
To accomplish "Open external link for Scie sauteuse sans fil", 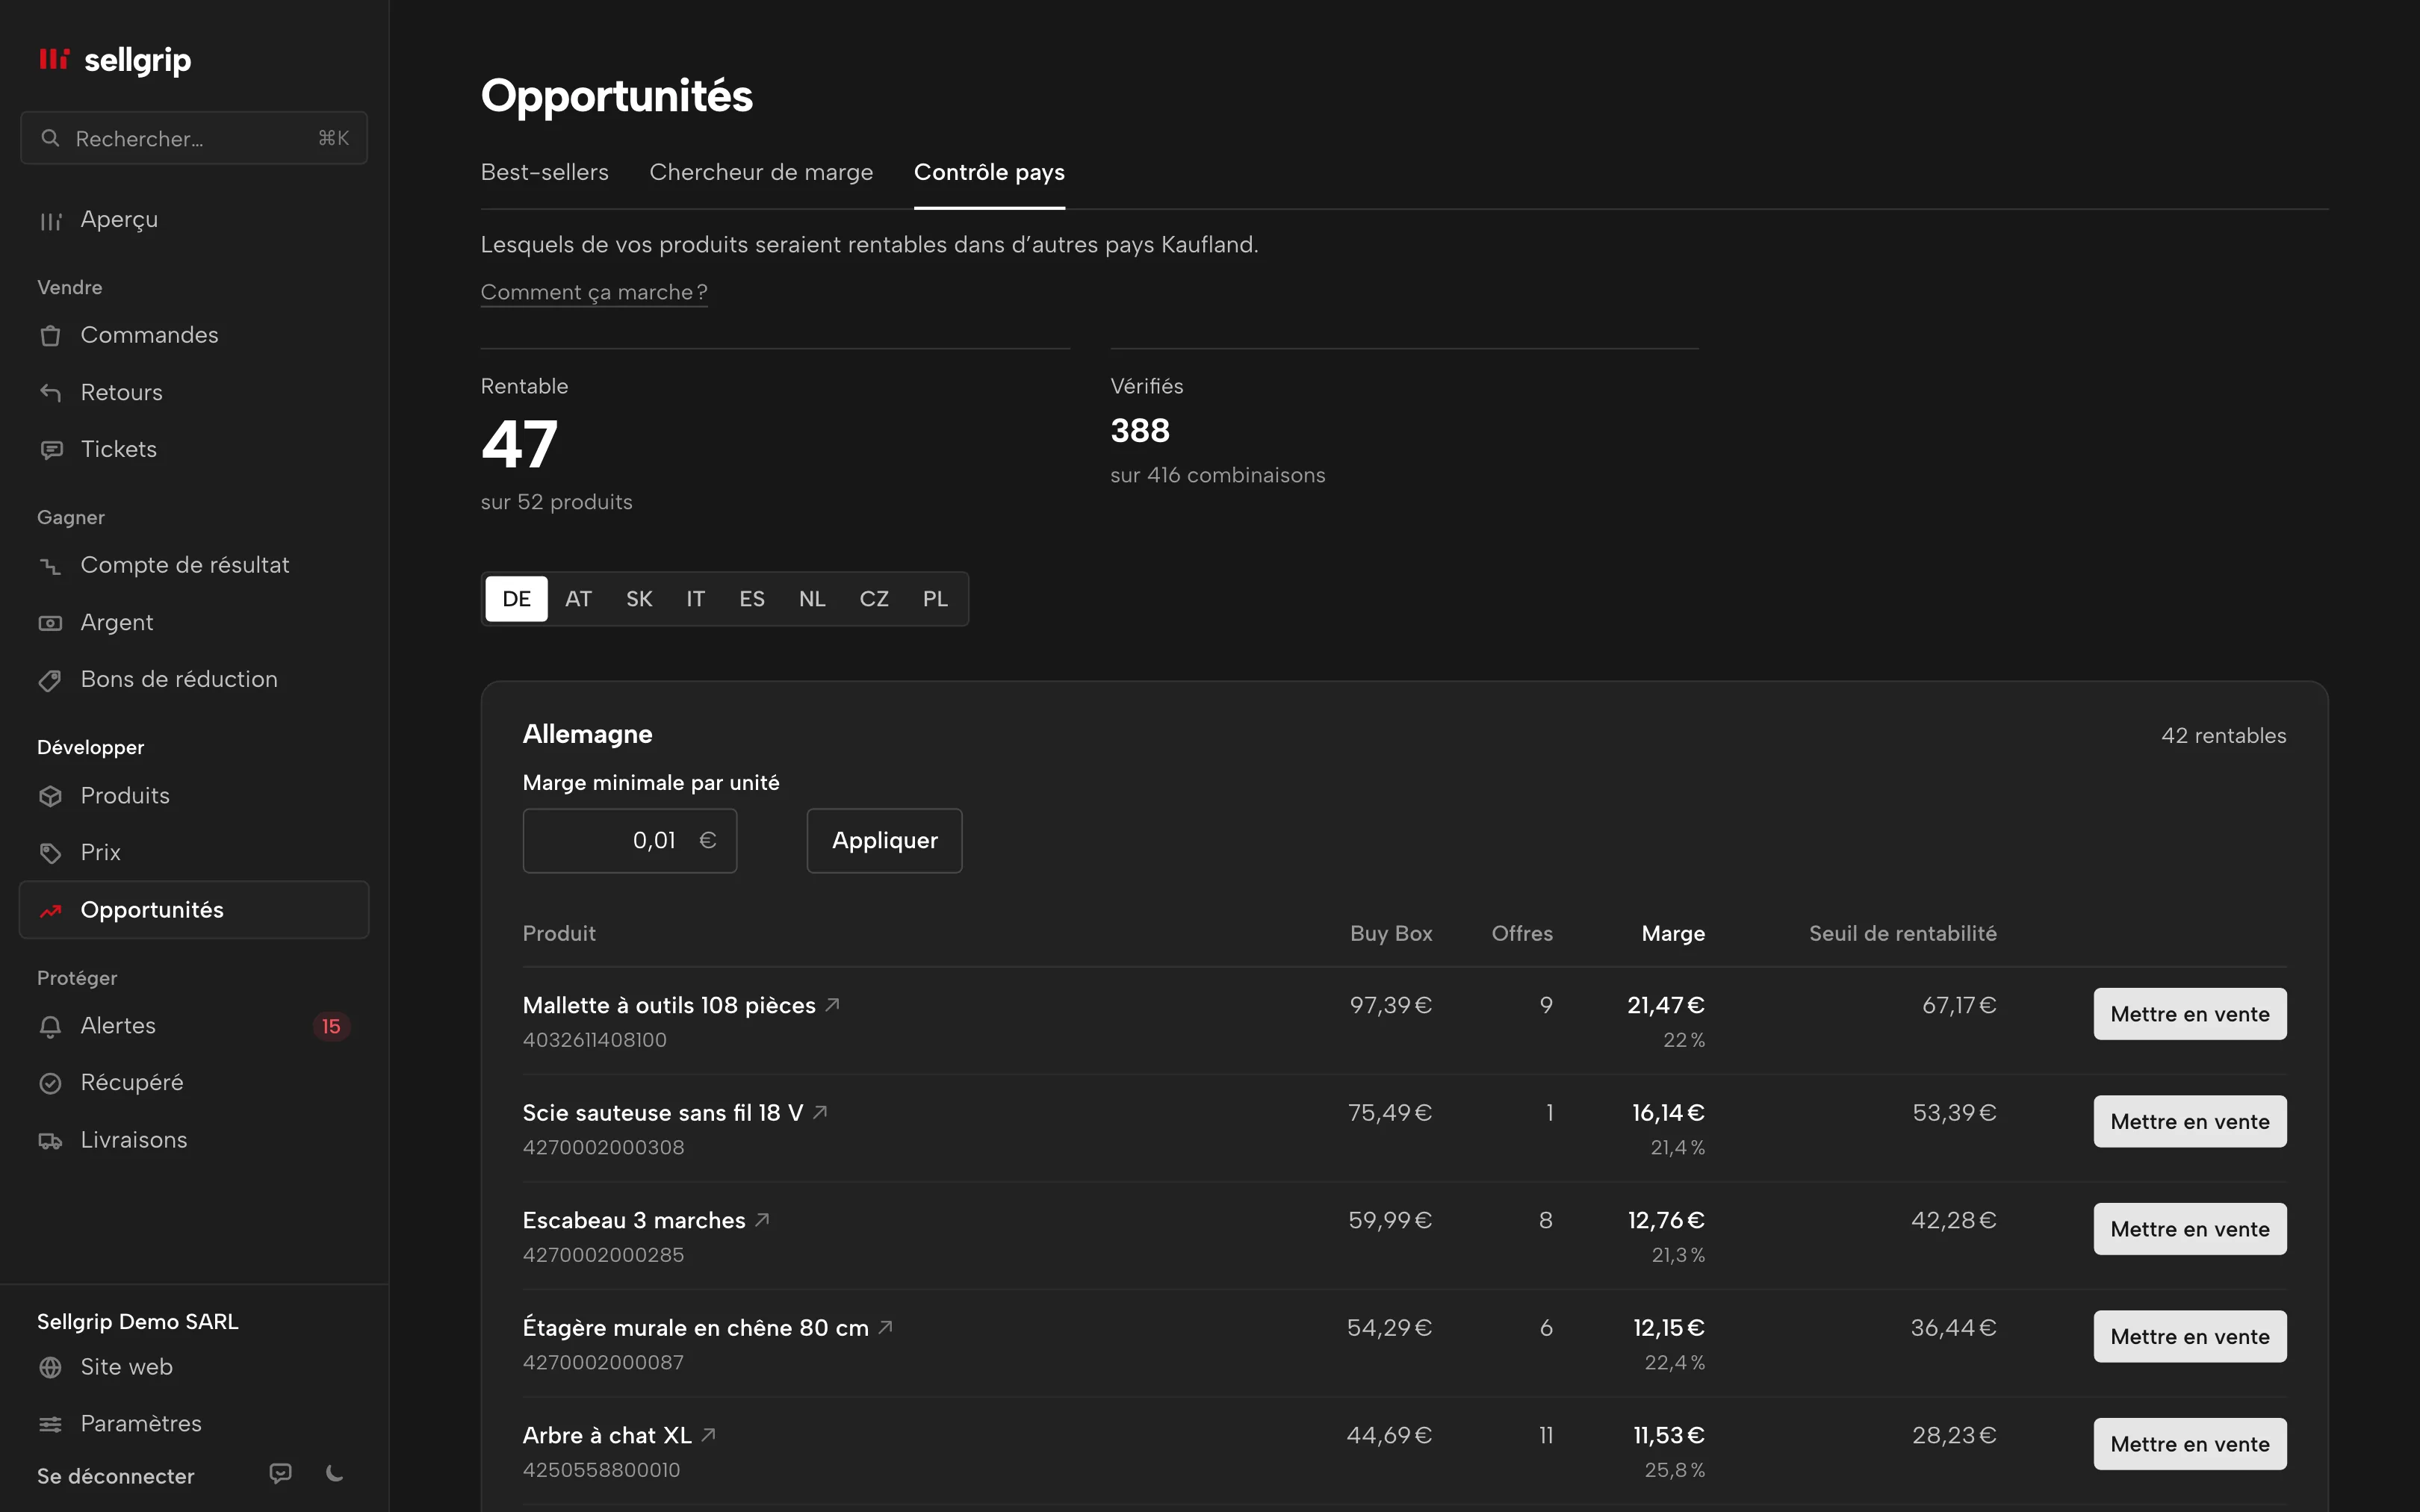I will [x=820, y=1112].
